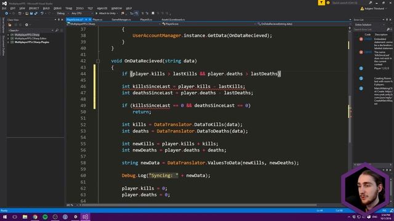
Task: Pin the Class View panel
Action: 59,20
